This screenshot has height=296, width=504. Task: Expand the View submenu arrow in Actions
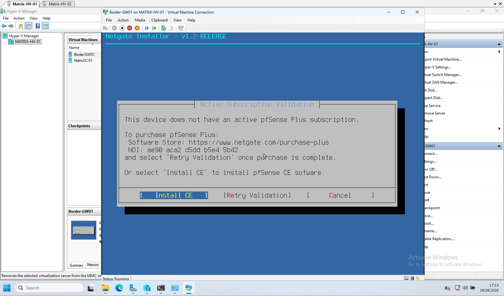click(499, 129)
